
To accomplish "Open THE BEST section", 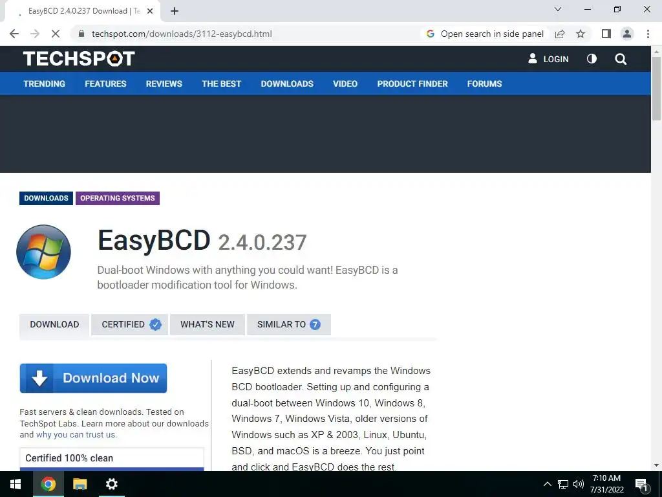I will click(221, 83).
